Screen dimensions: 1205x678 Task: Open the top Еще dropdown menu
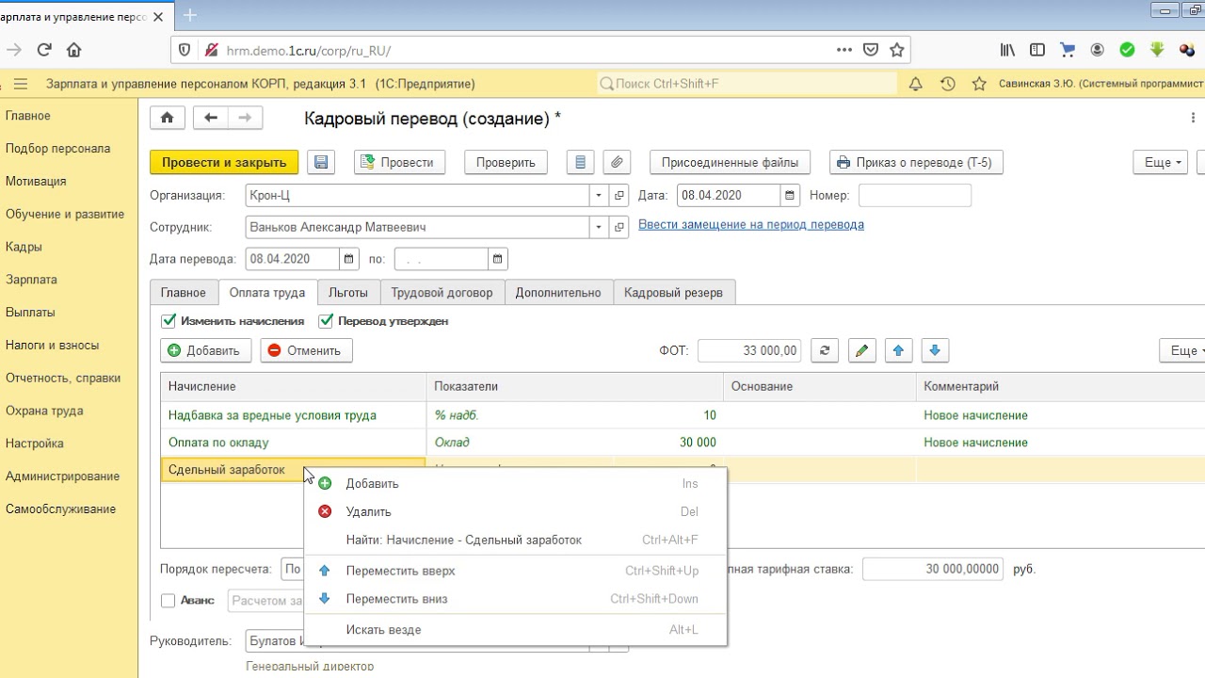(1161, 162)
